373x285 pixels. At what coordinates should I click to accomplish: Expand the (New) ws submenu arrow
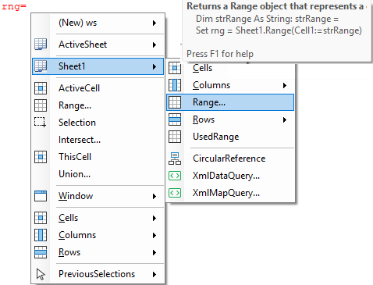[x=155, y=23]
